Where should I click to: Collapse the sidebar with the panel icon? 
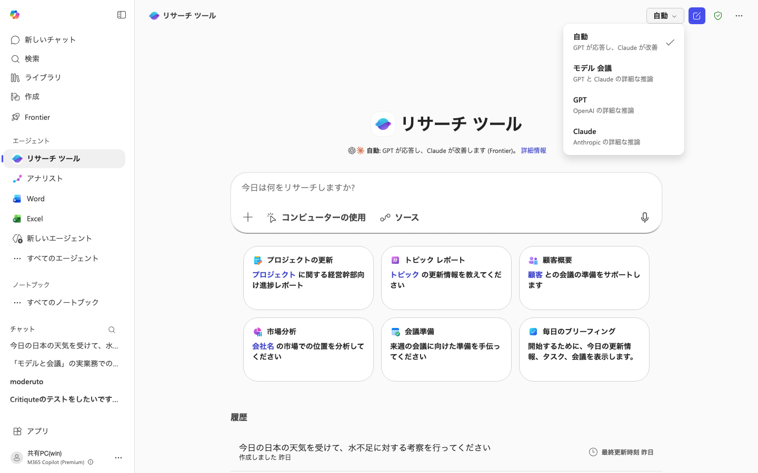pyautogui.click(x=122, y=15)
